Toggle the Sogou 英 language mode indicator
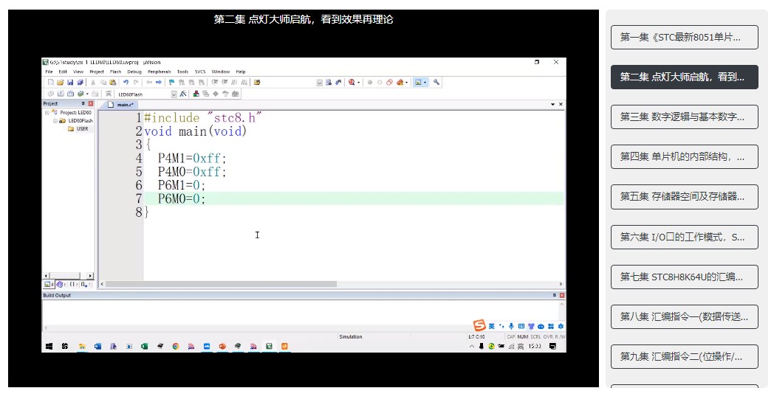This screenshot has width=774, height=402. 492,326
